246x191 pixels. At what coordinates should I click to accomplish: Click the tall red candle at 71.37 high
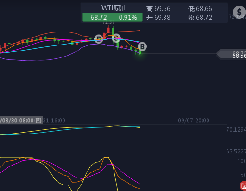click(x=108, y=30)
